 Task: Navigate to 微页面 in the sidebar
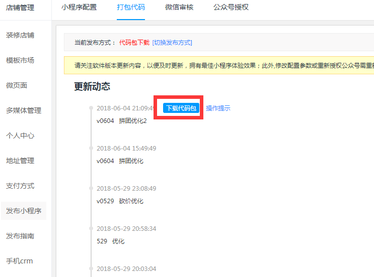(x=17, y=85)
